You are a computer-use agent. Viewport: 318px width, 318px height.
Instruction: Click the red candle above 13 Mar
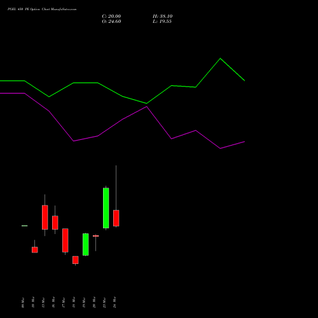(45, 218)
